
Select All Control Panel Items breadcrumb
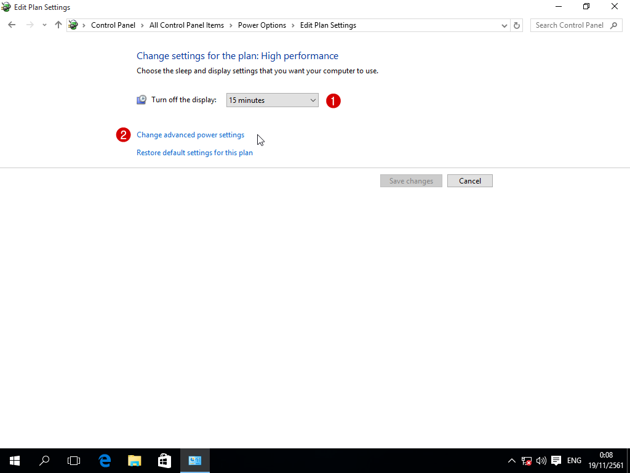(x=186, y=25)
